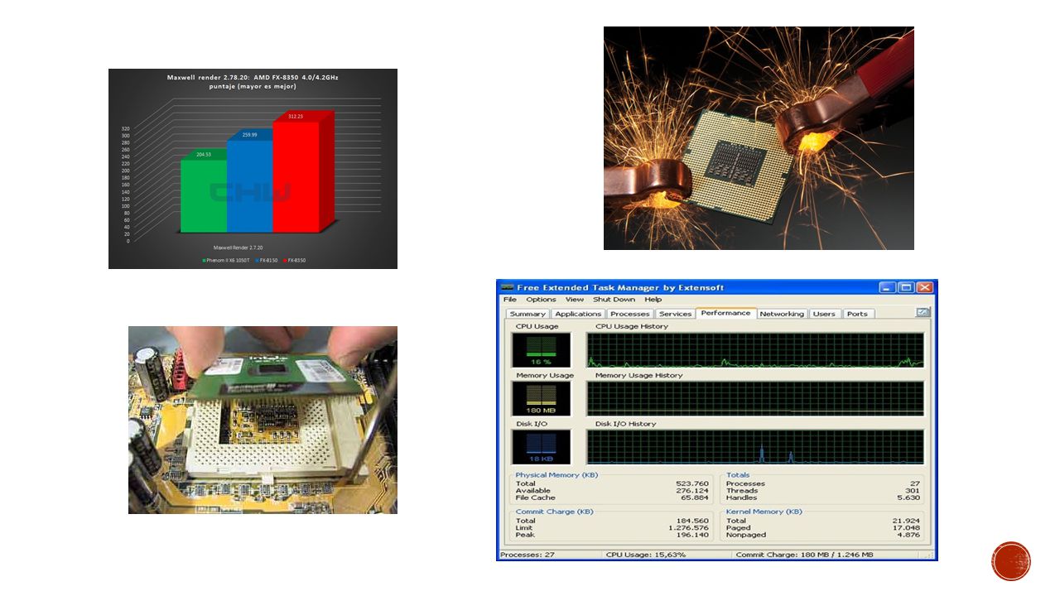1060x596 pixels.
Task: Click the Paged value 17.048
Action: pos(907,527)
